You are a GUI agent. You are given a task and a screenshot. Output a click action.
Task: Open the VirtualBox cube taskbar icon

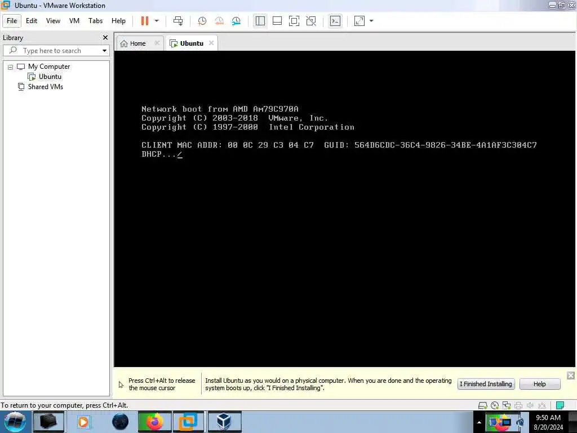[224, 422]
